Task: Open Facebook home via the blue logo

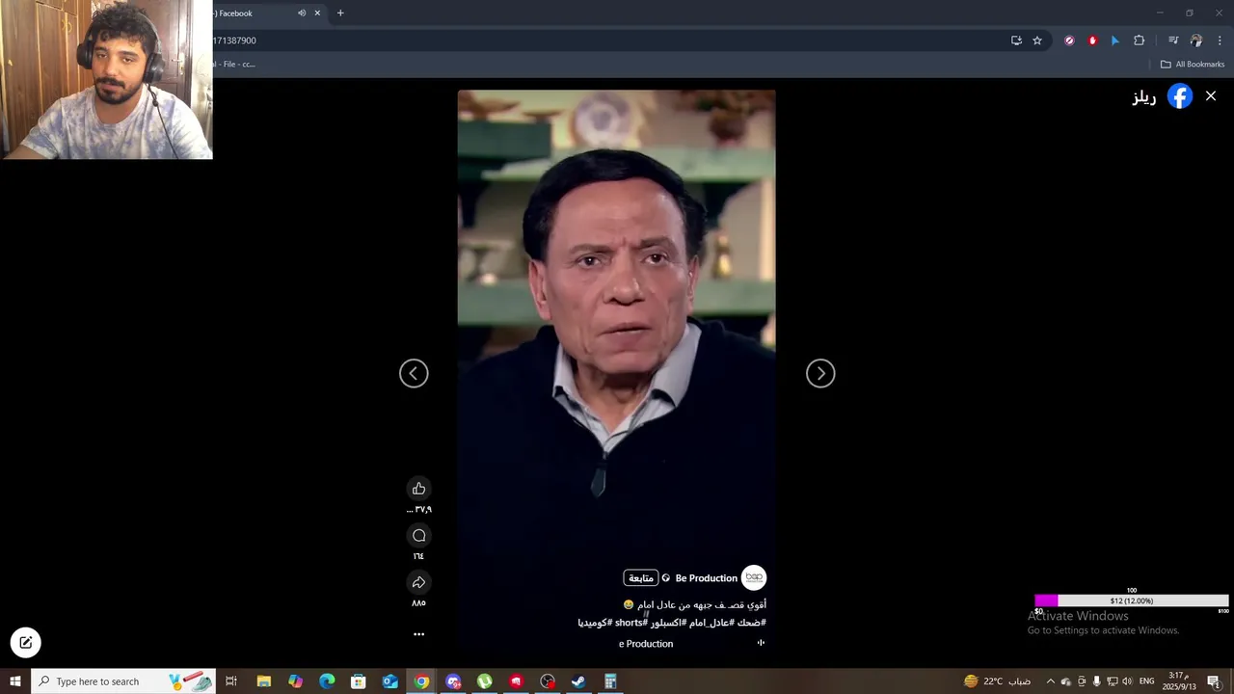Action: click(x=1180, y=95)
